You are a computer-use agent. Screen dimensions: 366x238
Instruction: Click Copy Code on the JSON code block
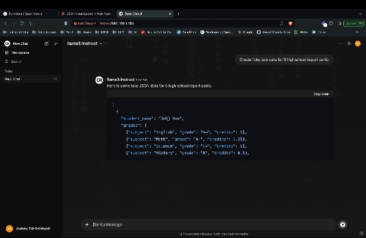click(x=321, y=94)
